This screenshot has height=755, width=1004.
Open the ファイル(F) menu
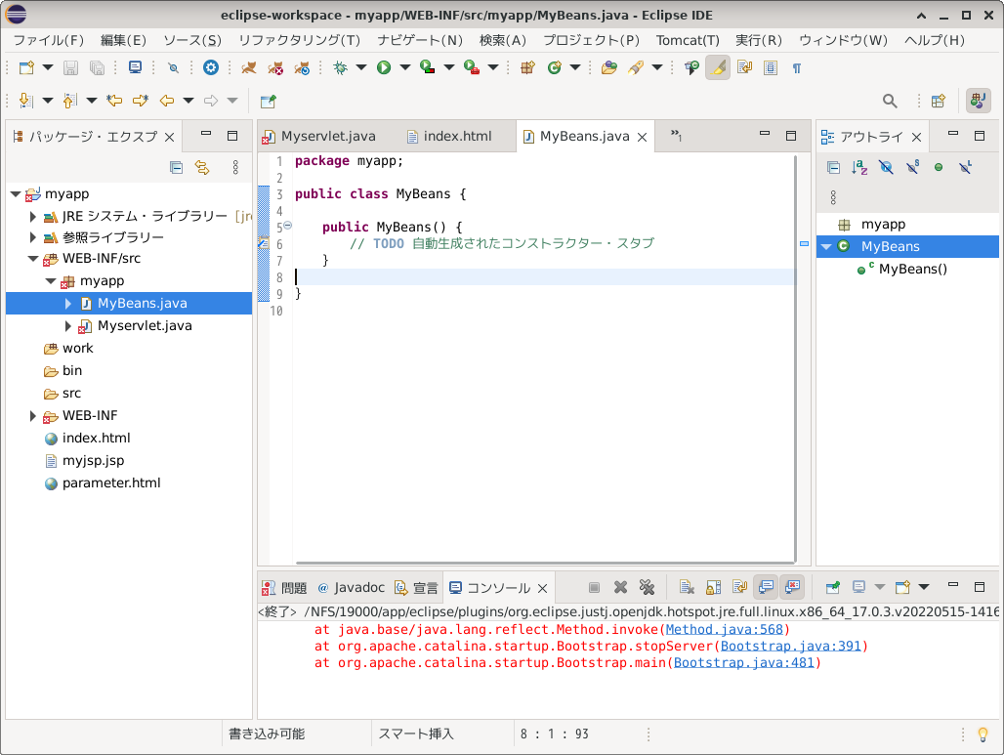[x=49, y=40]
